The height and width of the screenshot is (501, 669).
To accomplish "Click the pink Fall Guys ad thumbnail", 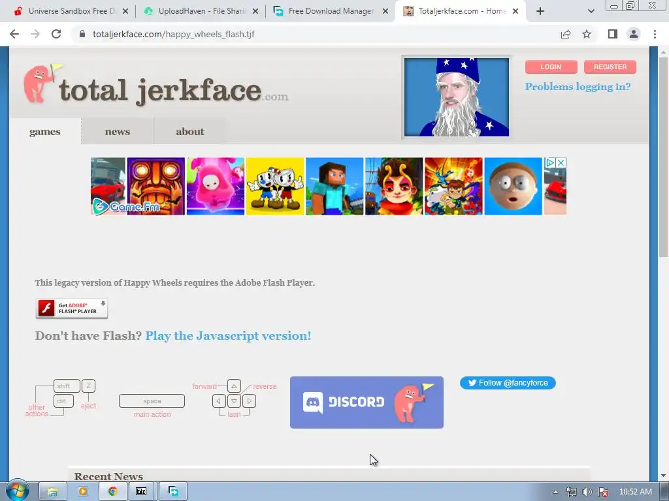I will [x=216, y=186].
